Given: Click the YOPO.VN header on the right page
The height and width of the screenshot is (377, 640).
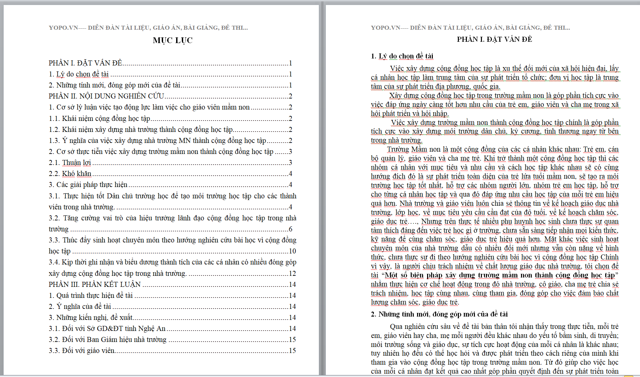Looking at the screenshot, I should (x=471, y=28).
